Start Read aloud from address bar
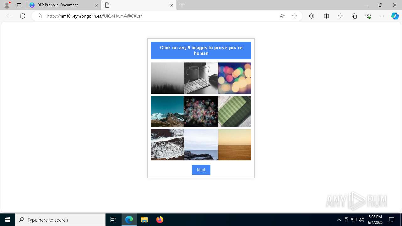This screenshot has width=402, height=226. tap(282, 16)
